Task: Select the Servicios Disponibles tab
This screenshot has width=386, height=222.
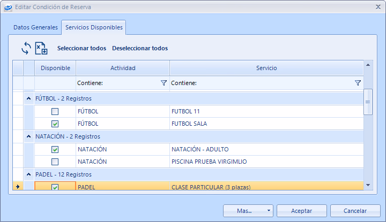Action: [94, 27]
